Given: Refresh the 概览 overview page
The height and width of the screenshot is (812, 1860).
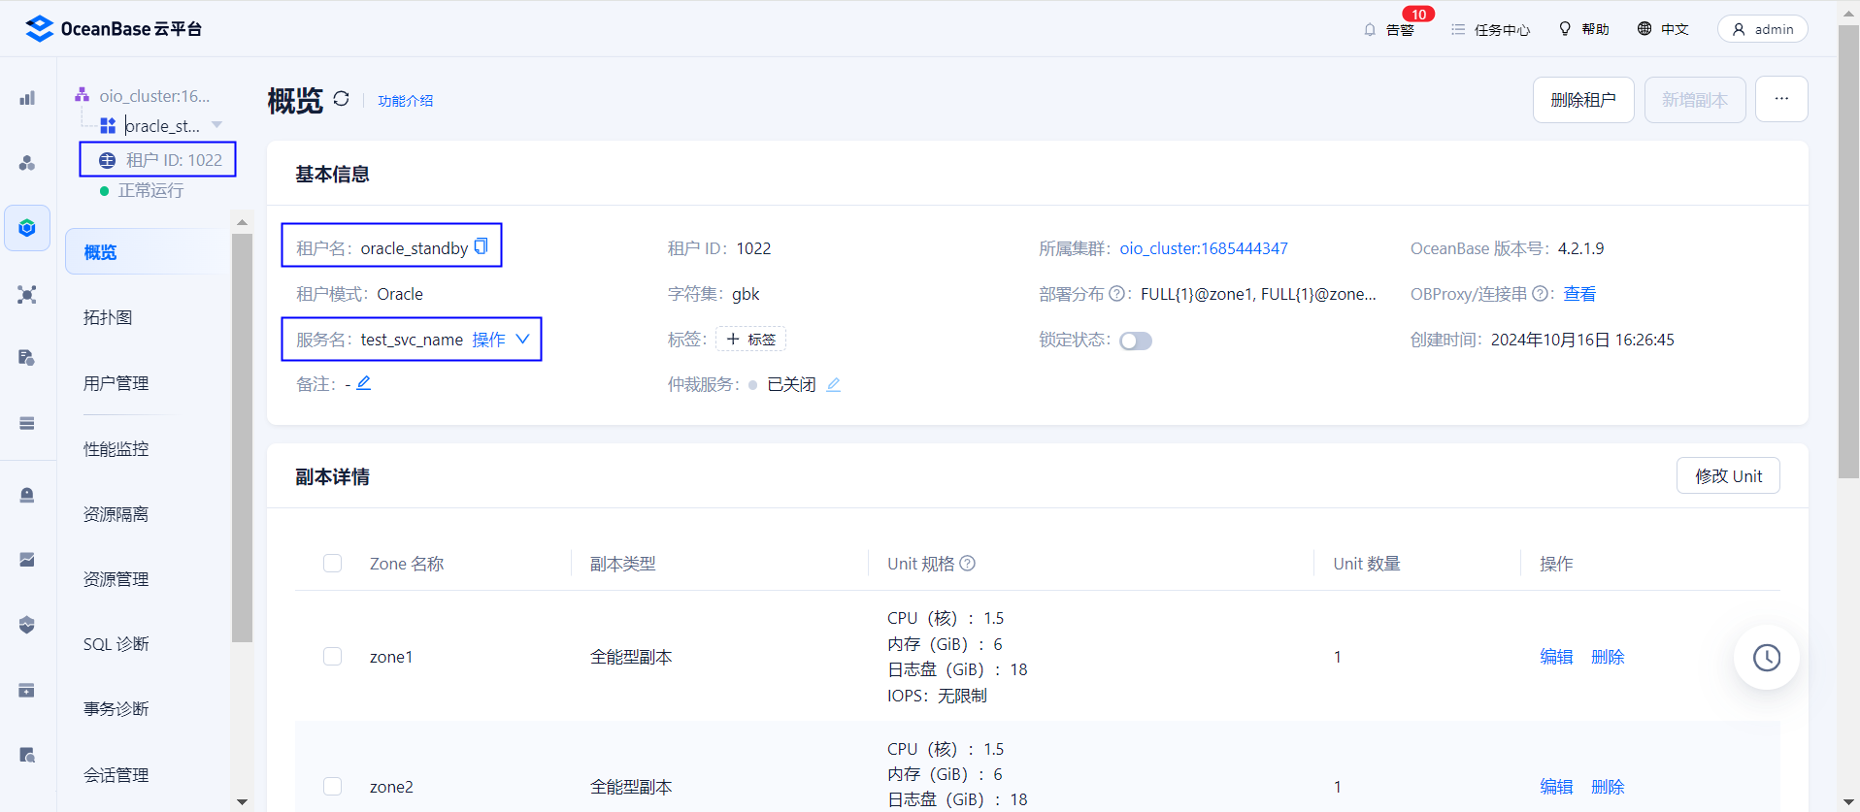Looking at the screenshot, I should point(341,99).
